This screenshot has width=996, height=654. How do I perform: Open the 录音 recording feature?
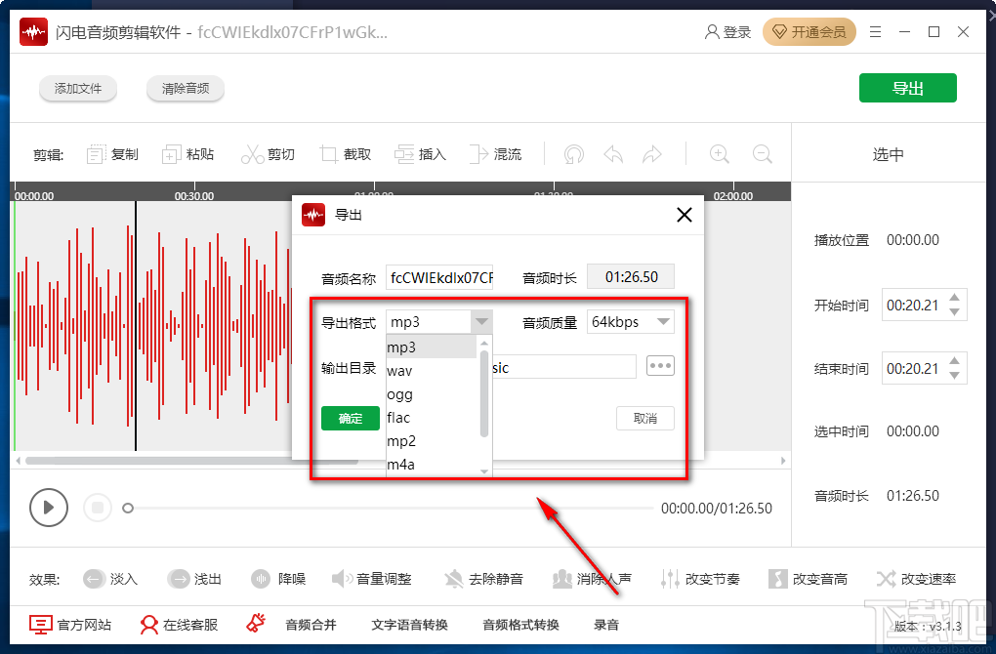(x=605, y=625)
